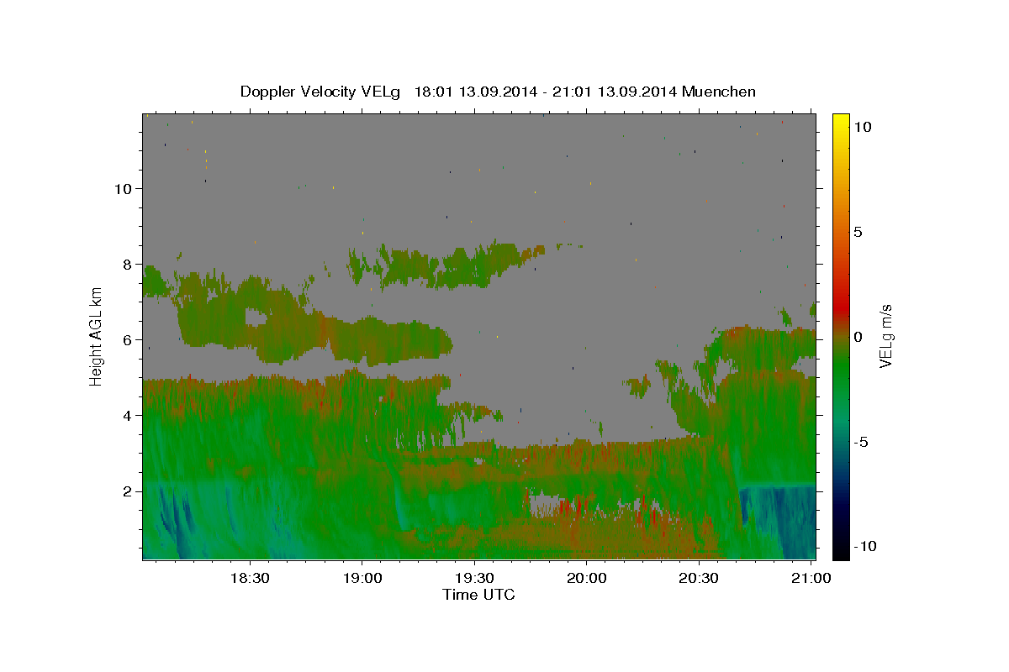Click the height axis label 4
This screenshot has width=1009, height=672.
[x=128, y=416]
